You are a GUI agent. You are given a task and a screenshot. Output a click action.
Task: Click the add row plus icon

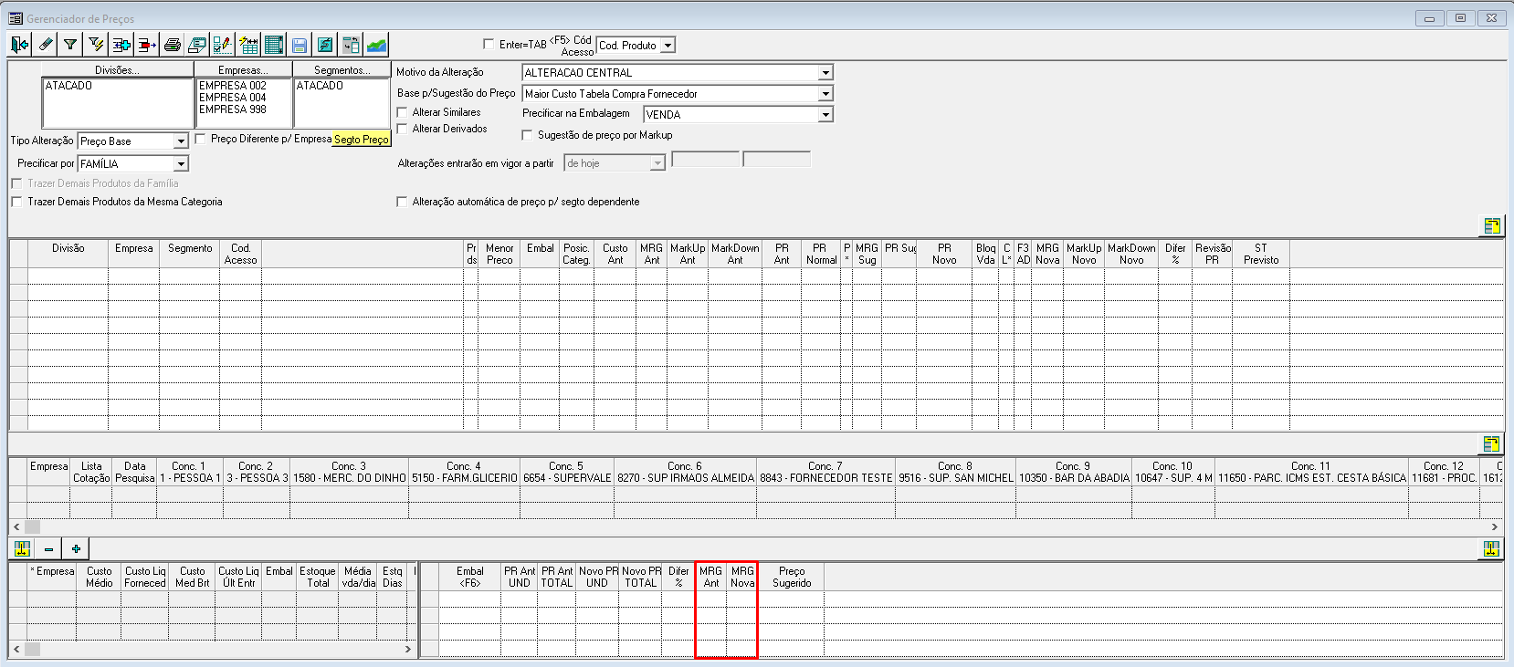[121, 45]
